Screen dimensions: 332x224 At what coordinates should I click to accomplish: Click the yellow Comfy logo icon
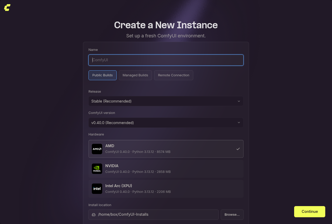(7, 8)
